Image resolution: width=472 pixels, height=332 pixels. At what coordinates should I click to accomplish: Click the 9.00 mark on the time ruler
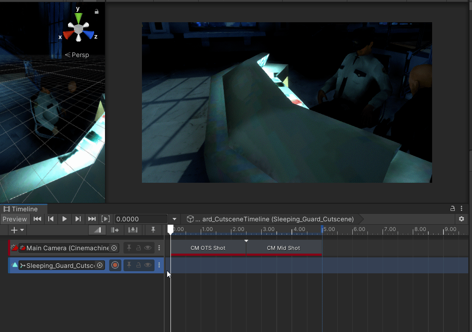click(x=450, y=230)
